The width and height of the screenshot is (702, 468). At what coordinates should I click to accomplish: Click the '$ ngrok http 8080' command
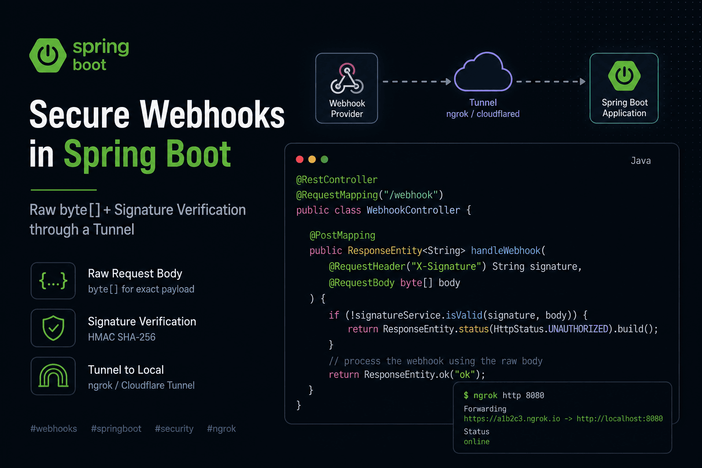pyautogui.click(x=504, y=395)
